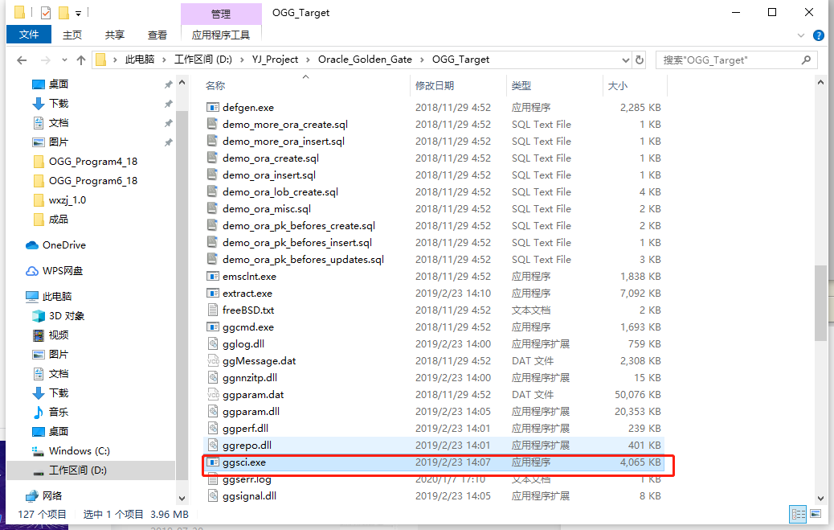Select extract.exe file

pyautogui.click(x=247, y=294)
